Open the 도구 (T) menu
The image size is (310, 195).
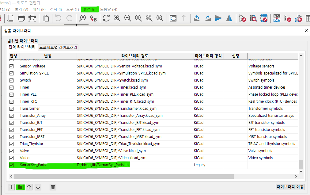point(73,9)
